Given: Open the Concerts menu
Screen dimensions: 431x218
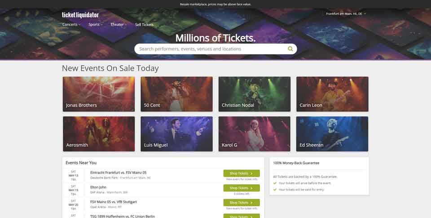Looking at the screenshot, I should [x=71, y=25].
